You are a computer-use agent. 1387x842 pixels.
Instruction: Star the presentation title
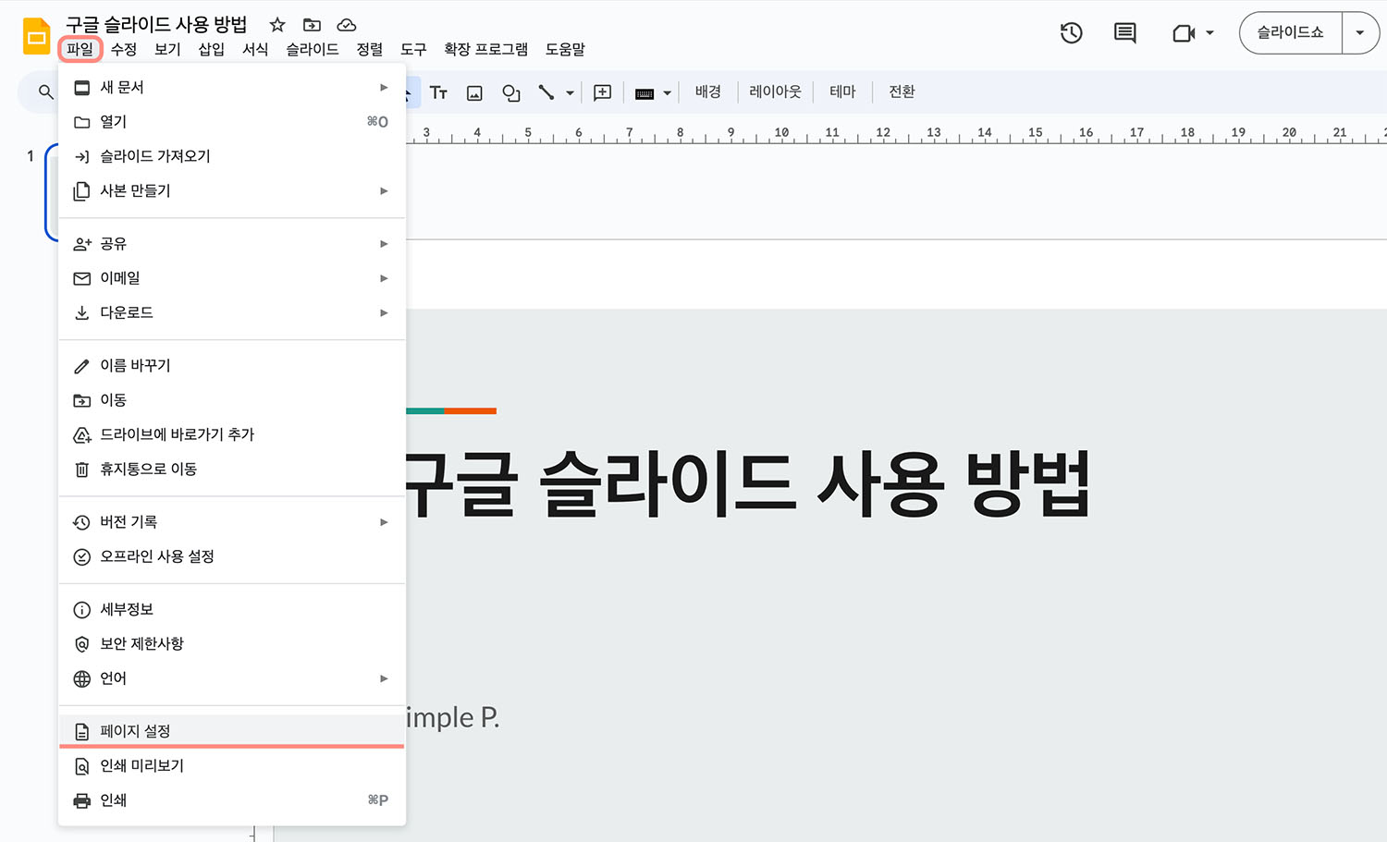(x=276, y=25)
